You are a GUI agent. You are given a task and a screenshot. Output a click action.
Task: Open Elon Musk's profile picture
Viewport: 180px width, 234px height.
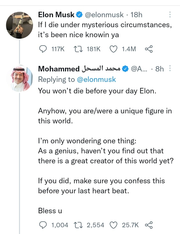[19, 25]
